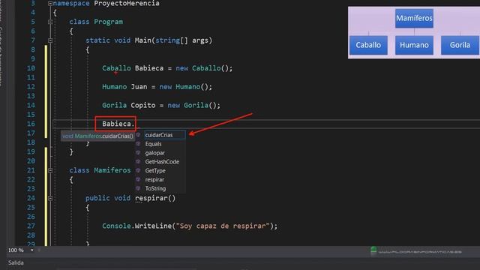Collapse the class Mamiferos block
Screen dimensions: 480x270
pyautogui.click(x=50, y=170)
